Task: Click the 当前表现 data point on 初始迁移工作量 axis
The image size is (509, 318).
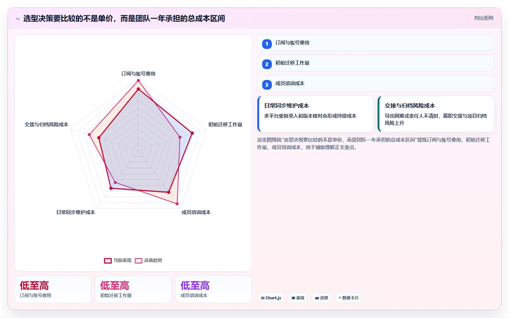Action: tap(192, 133)
